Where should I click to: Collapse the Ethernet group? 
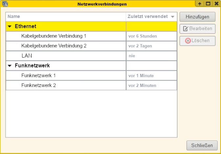click(10, 26)
